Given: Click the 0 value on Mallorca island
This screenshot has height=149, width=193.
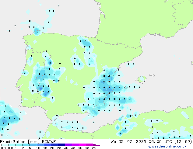Looking at the screenshot, I should pyautogui.click(x=144, y=81).
